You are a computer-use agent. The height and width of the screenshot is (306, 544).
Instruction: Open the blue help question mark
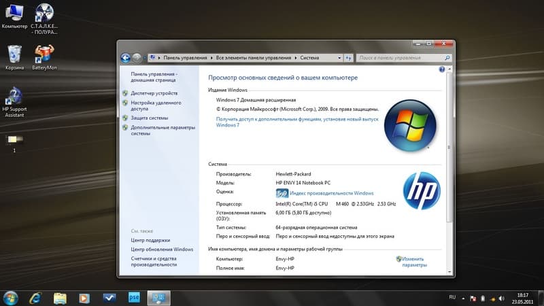[x=441, y=69]
